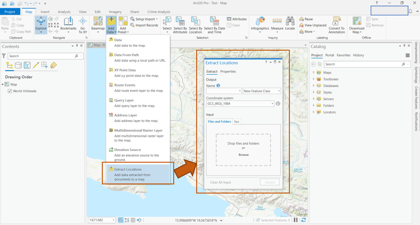Open the Infographics tool
The width and height of the screenshot is (420, 225).
(260, 24)
